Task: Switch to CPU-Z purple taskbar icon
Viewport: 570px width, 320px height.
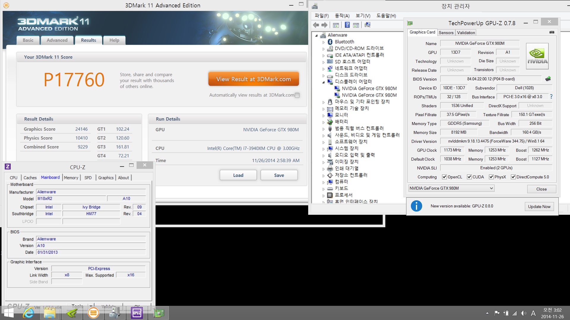Action: pos(137,313)
